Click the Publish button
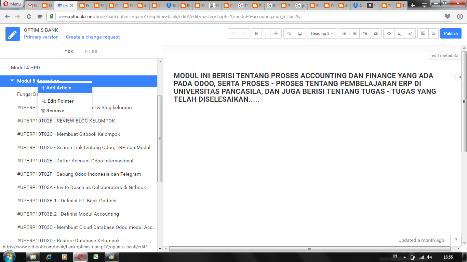467x262 pixels. pyautogui.click(x=451, y=33)
